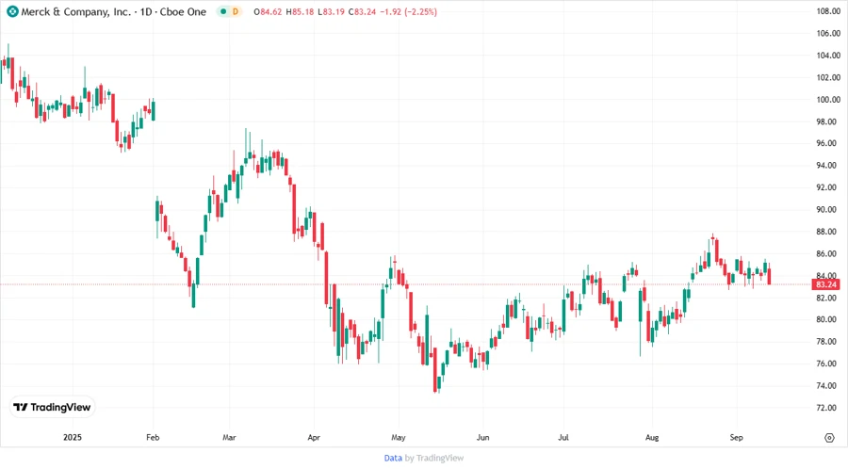
Task: Click the Merck symbol logo icon
Action: [12, 11]
